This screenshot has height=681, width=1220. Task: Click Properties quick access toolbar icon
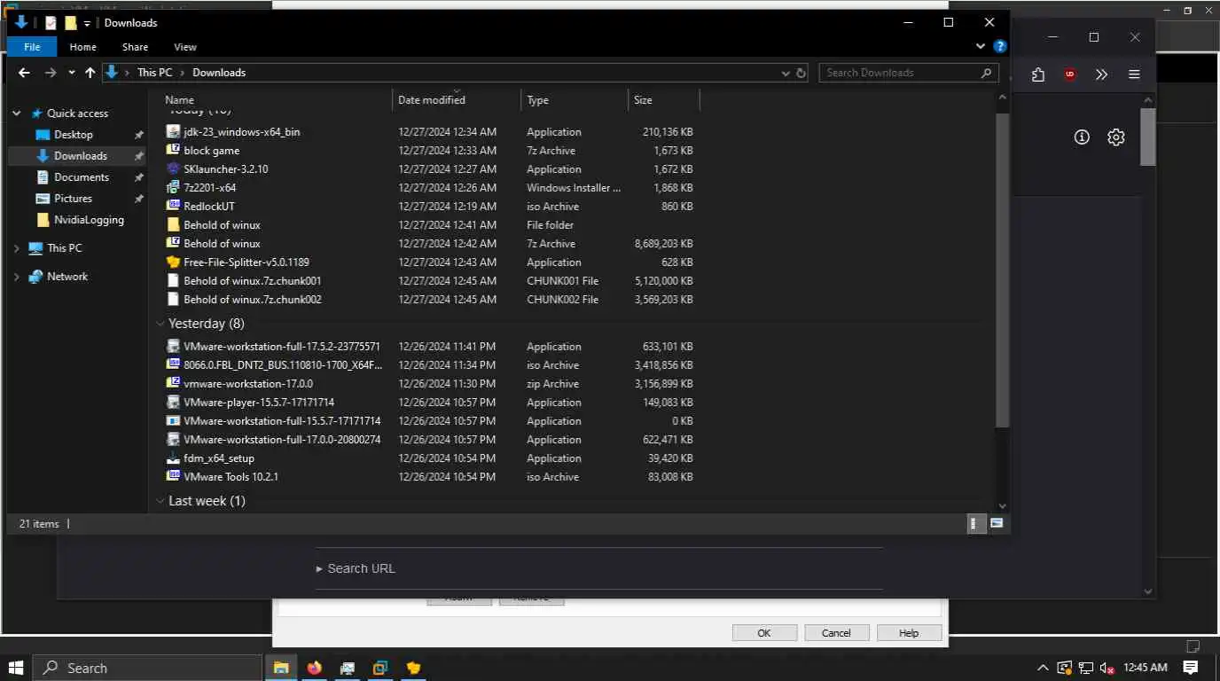[51, 23]
